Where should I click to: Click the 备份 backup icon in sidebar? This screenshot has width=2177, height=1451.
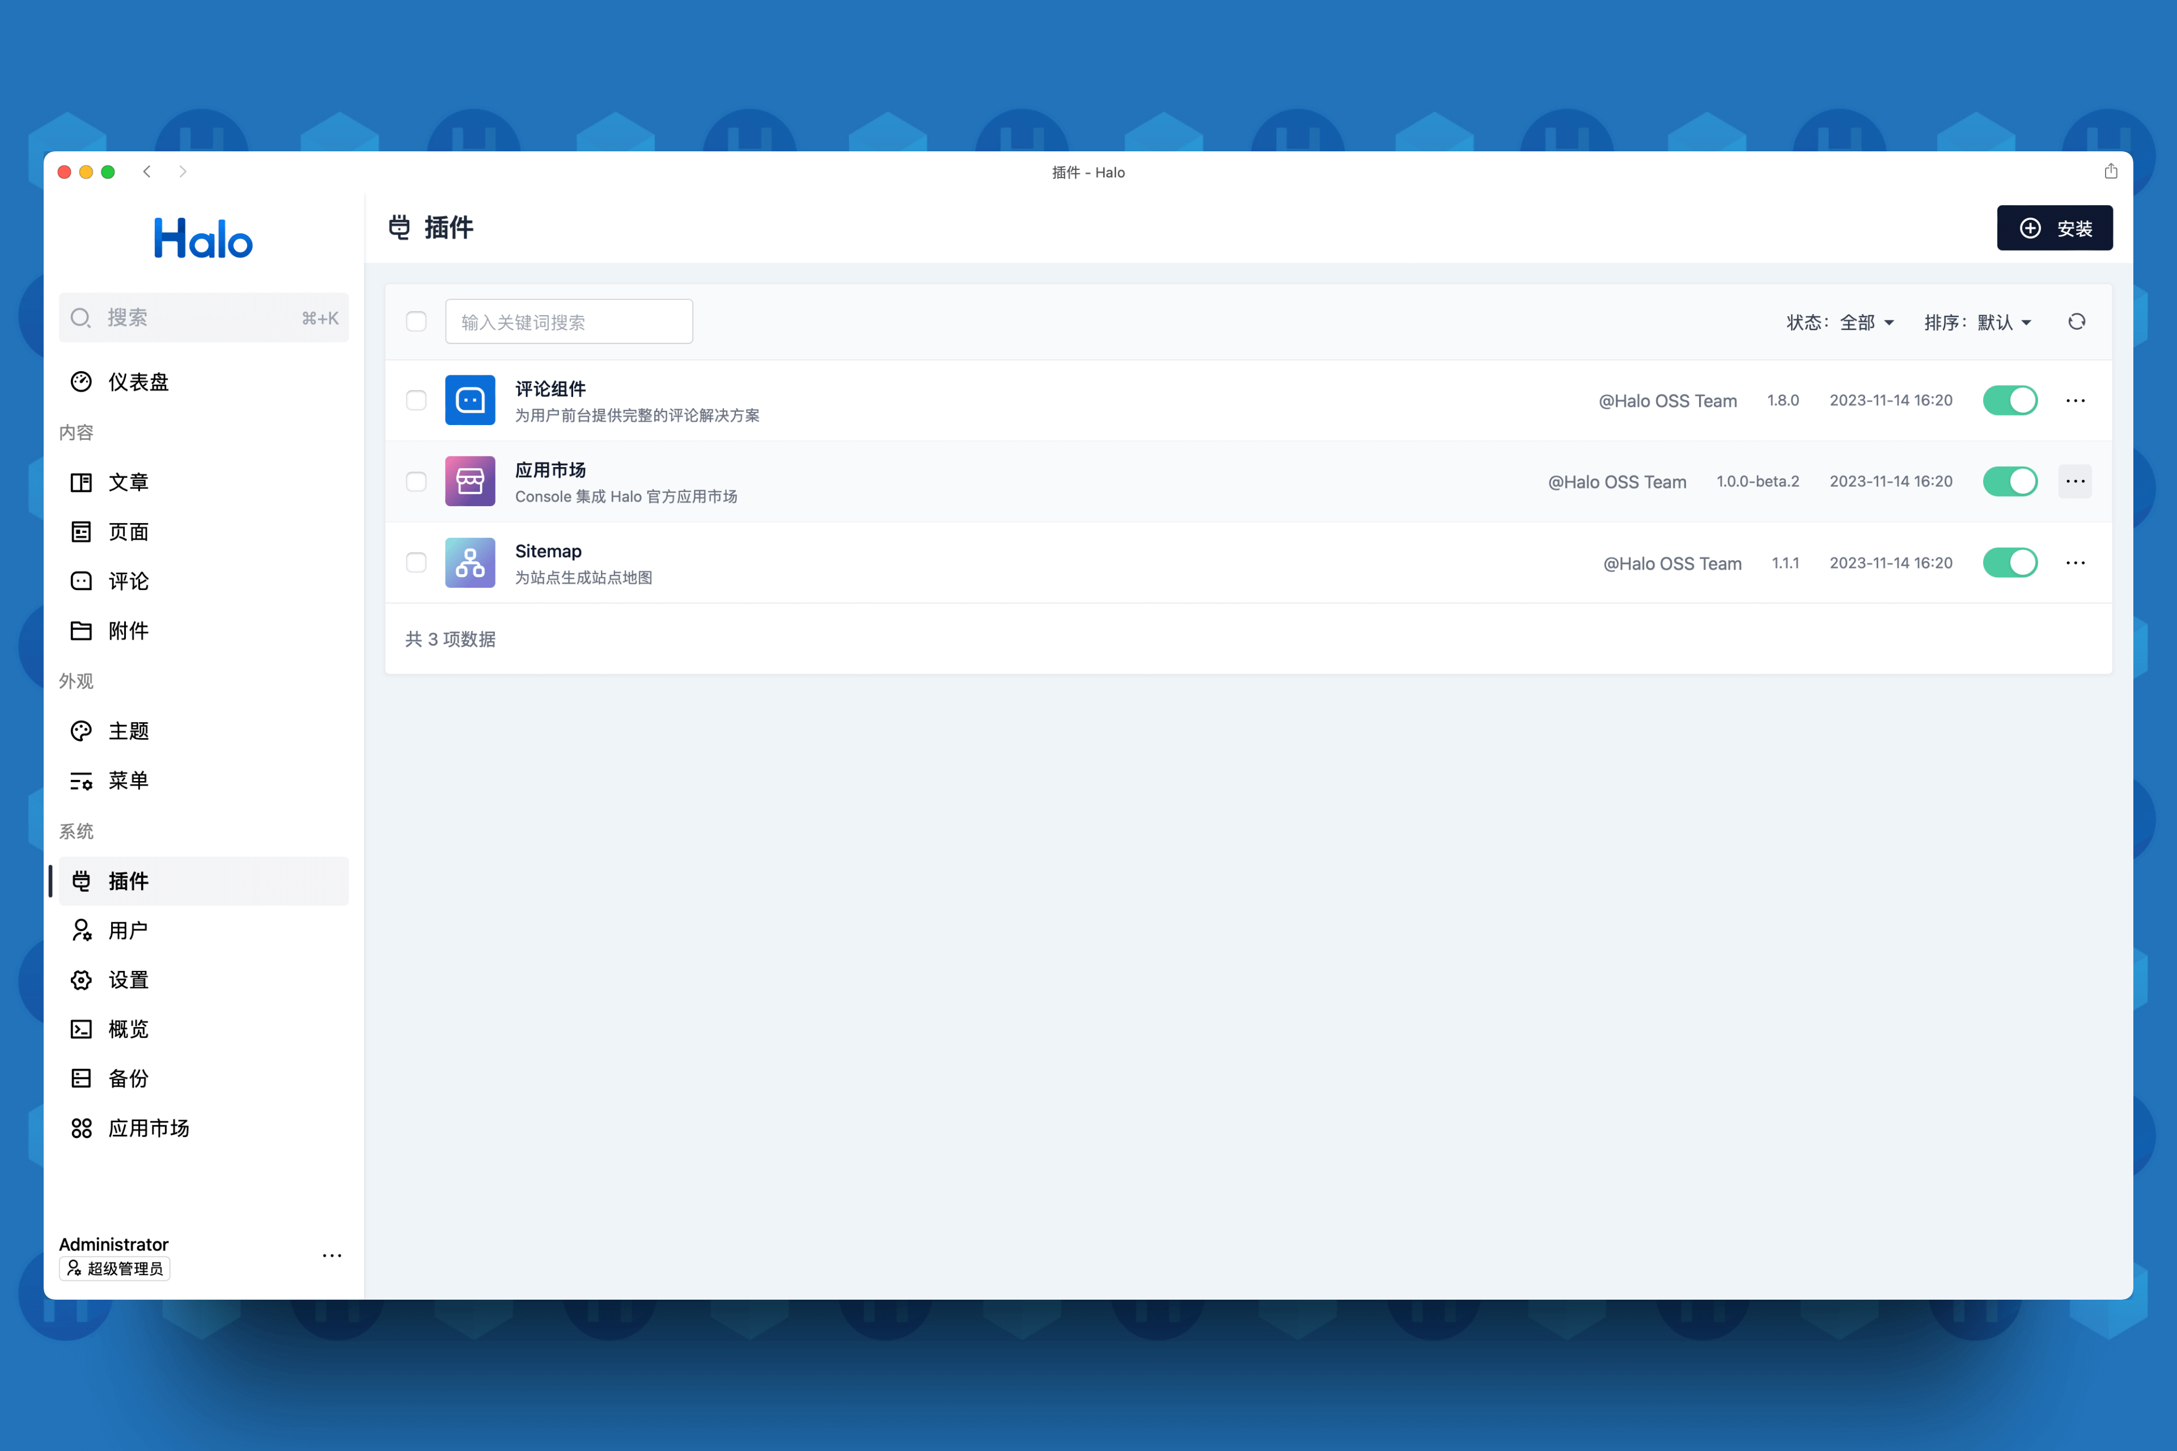click(x=82, y=1079)
